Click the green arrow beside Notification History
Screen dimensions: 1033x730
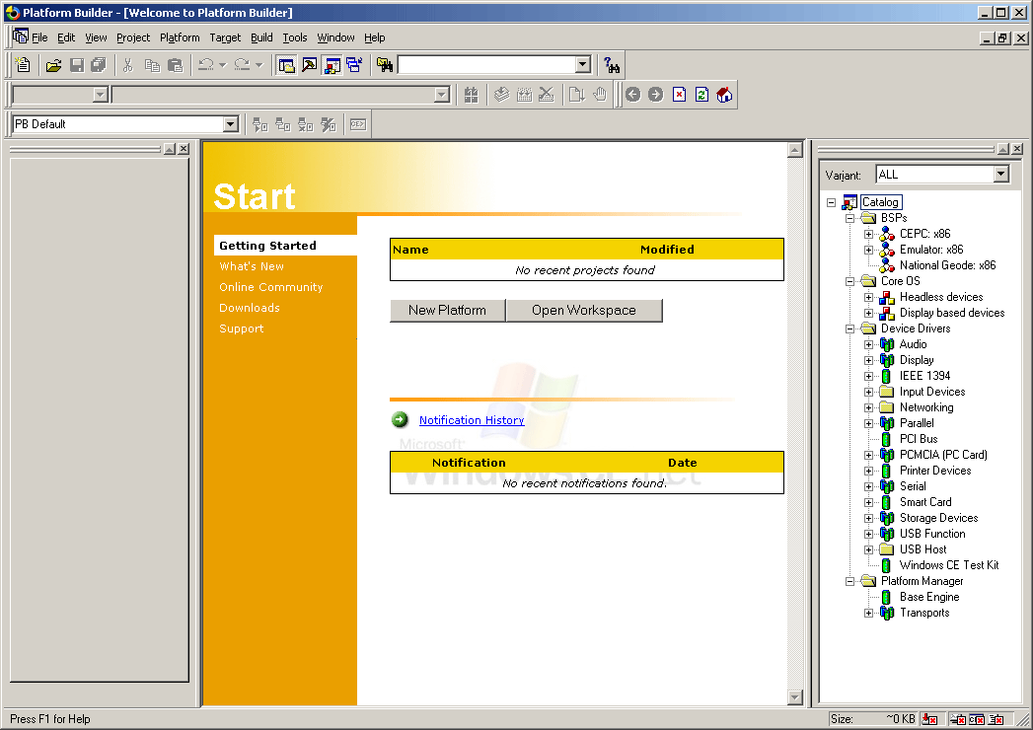tap(400, 419)
